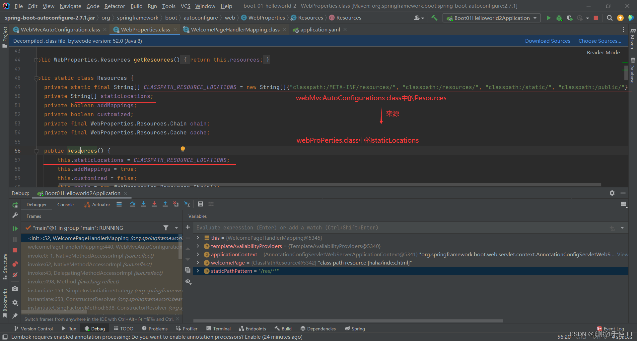Expand the 'this' variable node

pyautogui.click(x=198, y=238)
